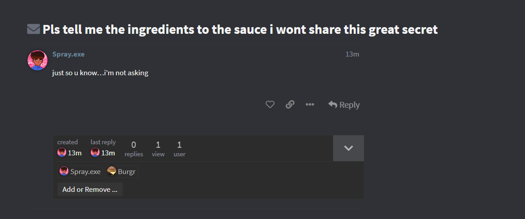525x219 pixels.
Task: Click avatar under created label
Action: (x=61, y=153)
